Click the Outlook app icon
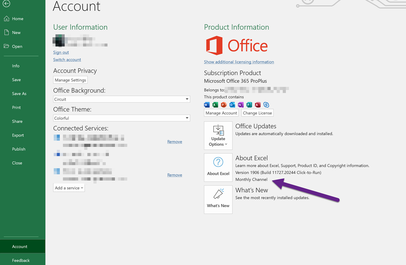Image resolution: width=406 pixels, height=265 pixels. [232, 105]
